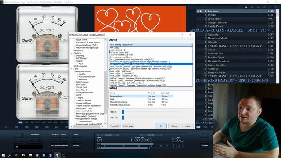Open Networking preferences page

(78, 50)
